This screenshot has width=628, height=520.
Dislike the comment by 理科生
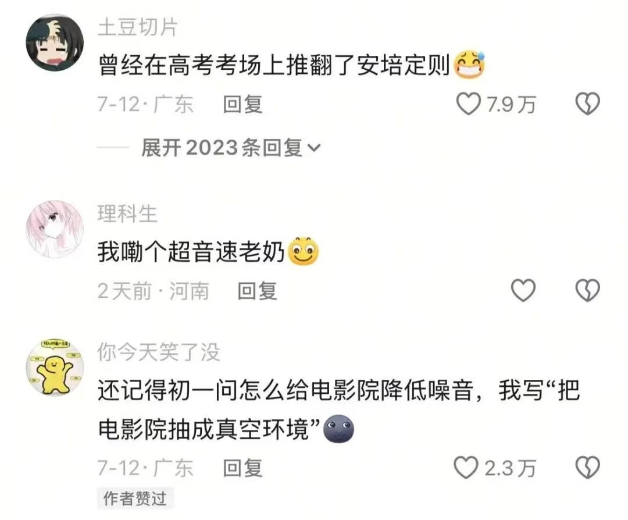coord(587,290)
